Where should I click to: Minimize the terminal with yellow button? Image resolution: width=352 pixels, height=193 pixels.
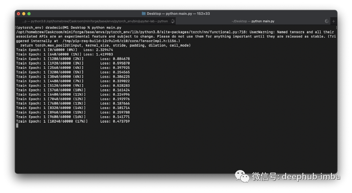coord(24,14)
